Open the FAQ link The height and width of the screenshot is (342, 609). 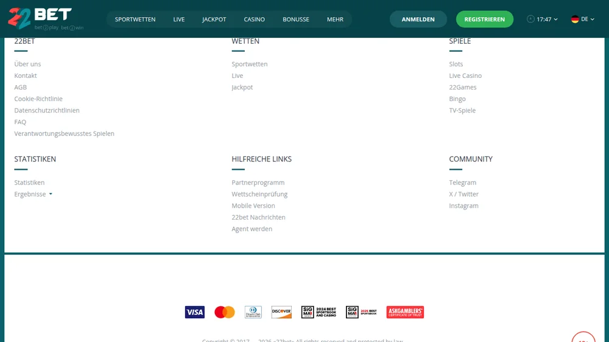(20, 122)
